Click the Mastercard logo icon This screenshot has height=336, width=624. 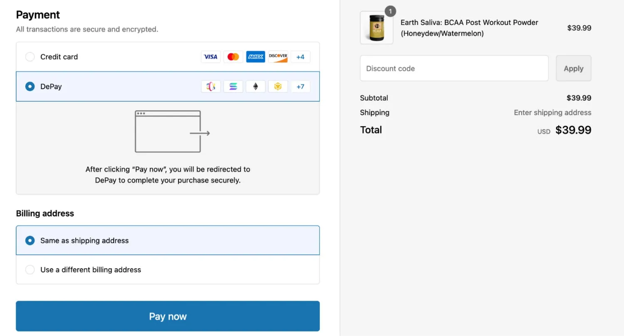click(233, 57)
